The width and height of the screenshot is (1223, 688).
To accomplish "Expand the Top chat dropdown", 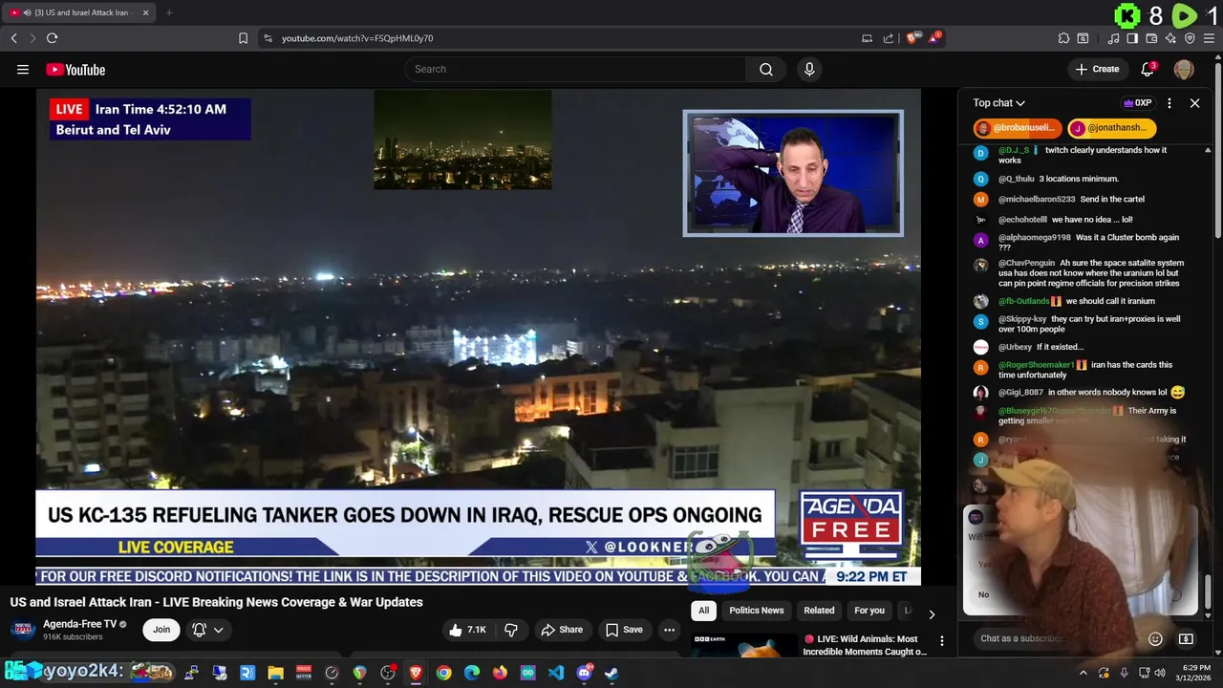I will pos(998,103).
